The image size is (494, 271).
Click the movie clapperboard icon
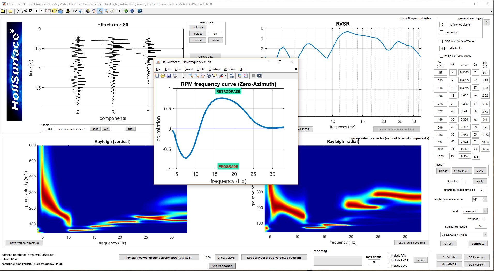pos(60,11)
